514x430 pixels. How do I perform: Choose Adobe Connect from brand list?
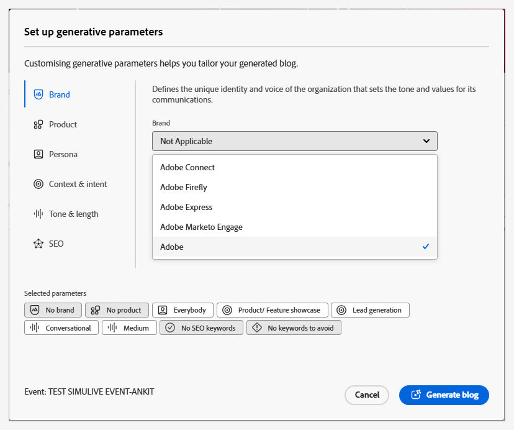[295, 167]
